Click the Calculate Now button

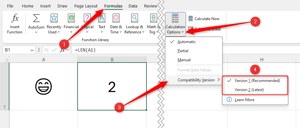[204, 19]
